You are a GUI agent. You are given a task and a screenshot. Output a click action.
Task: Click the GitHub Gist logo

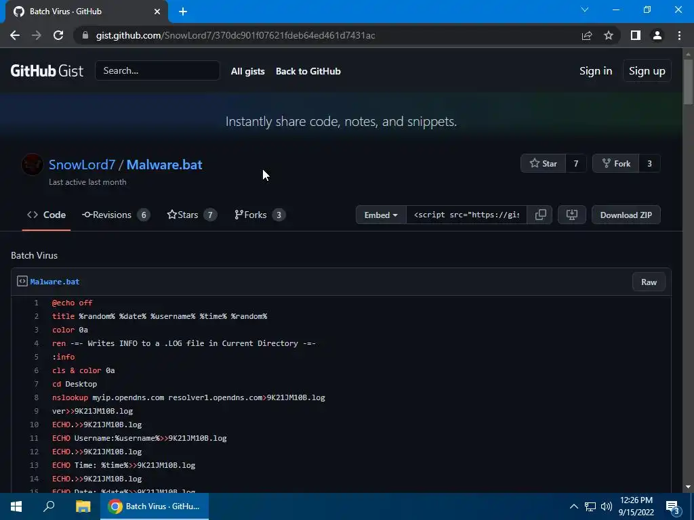click(47, 70)
